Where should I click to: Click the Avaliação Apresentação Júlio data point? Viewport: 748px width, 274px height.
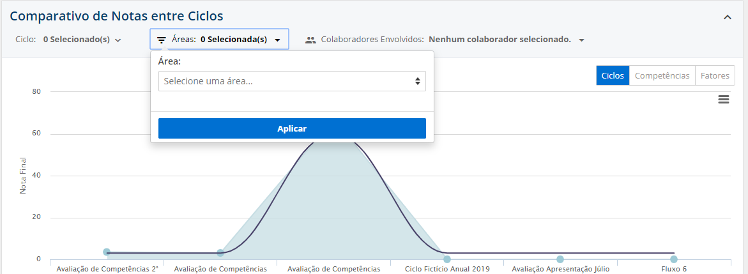pyautogui.click(x=560, y=259)
